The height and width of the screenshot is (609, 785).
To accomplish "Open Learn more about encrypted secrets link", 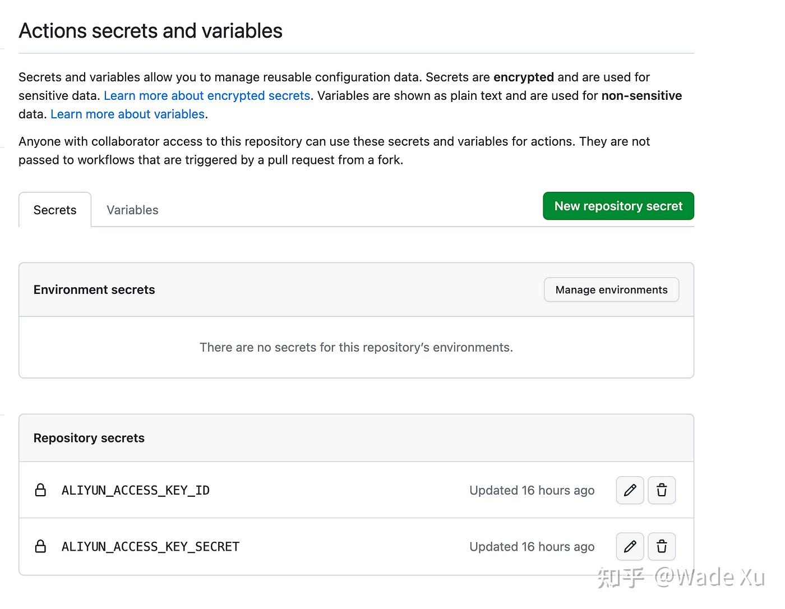I will (x=207, y=95).
